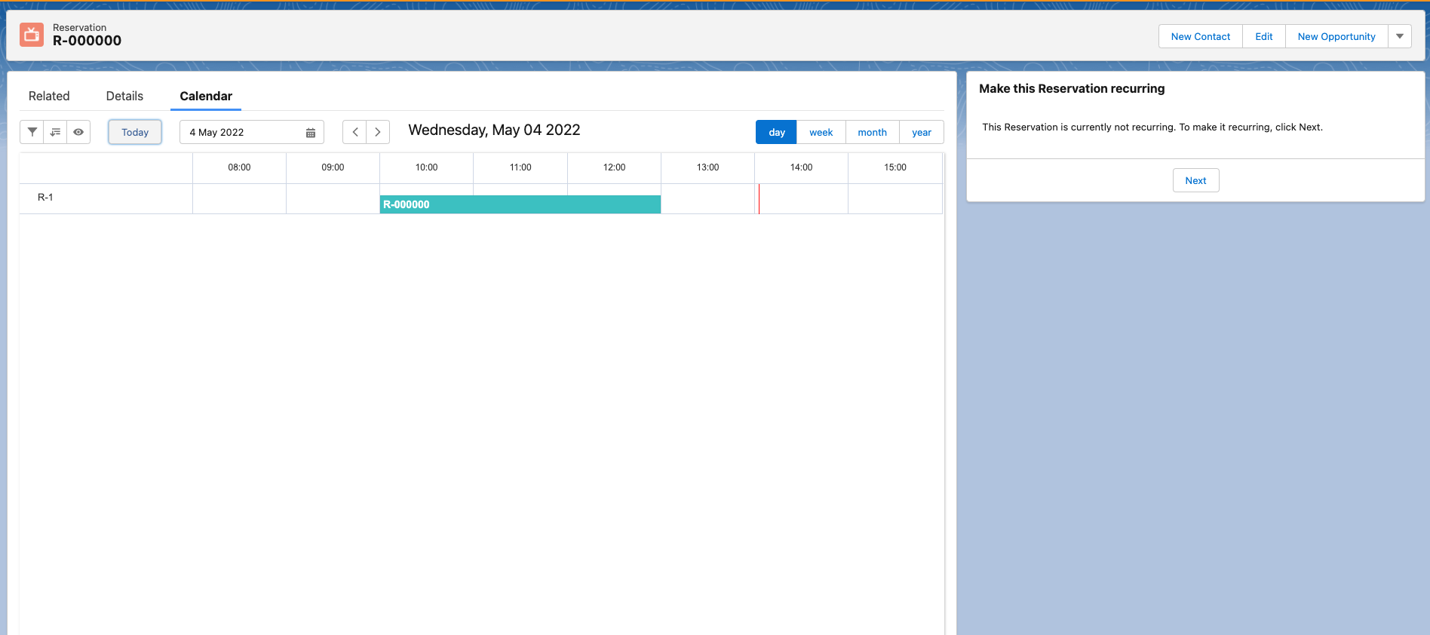
Task: Toggle the eye visibility icon
Action: point(78,132)
